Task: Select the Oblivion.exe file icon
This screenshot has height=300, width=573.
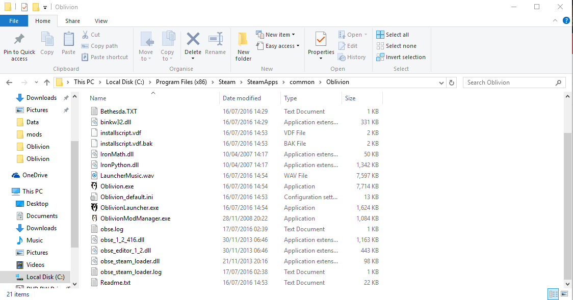Action: (94, 186)
